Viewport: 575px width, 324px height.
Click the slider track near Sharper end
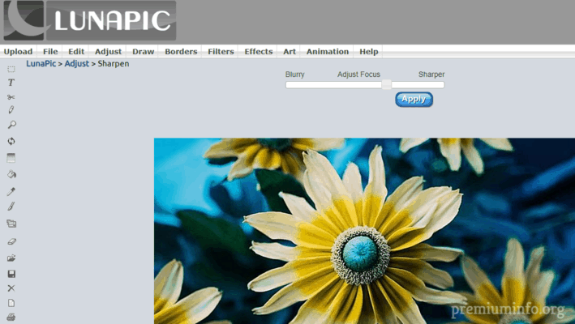coord(436,85)
